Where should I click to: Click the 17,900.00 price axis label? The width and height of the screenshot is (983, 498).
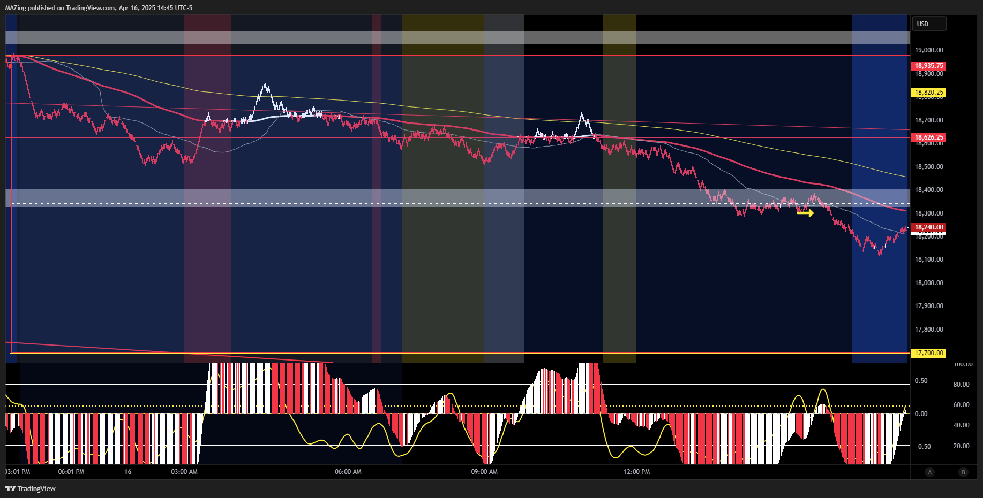[x=929, y=306]
